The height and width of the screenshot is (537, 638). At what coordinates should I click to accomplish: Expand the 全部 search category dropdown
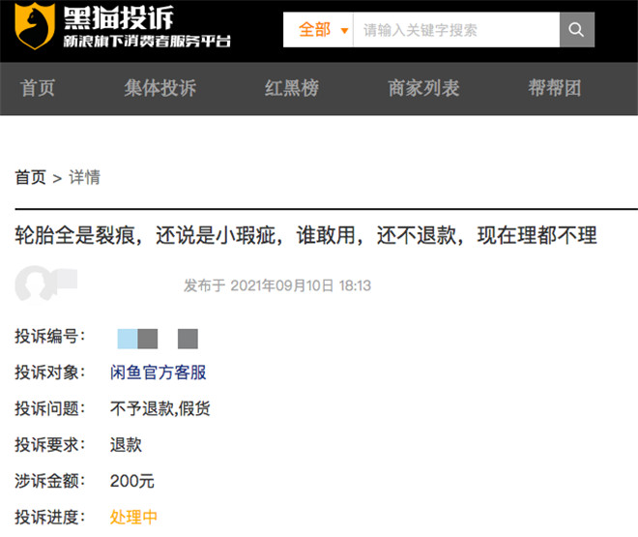pyautogui.click(x=317, y=30)
